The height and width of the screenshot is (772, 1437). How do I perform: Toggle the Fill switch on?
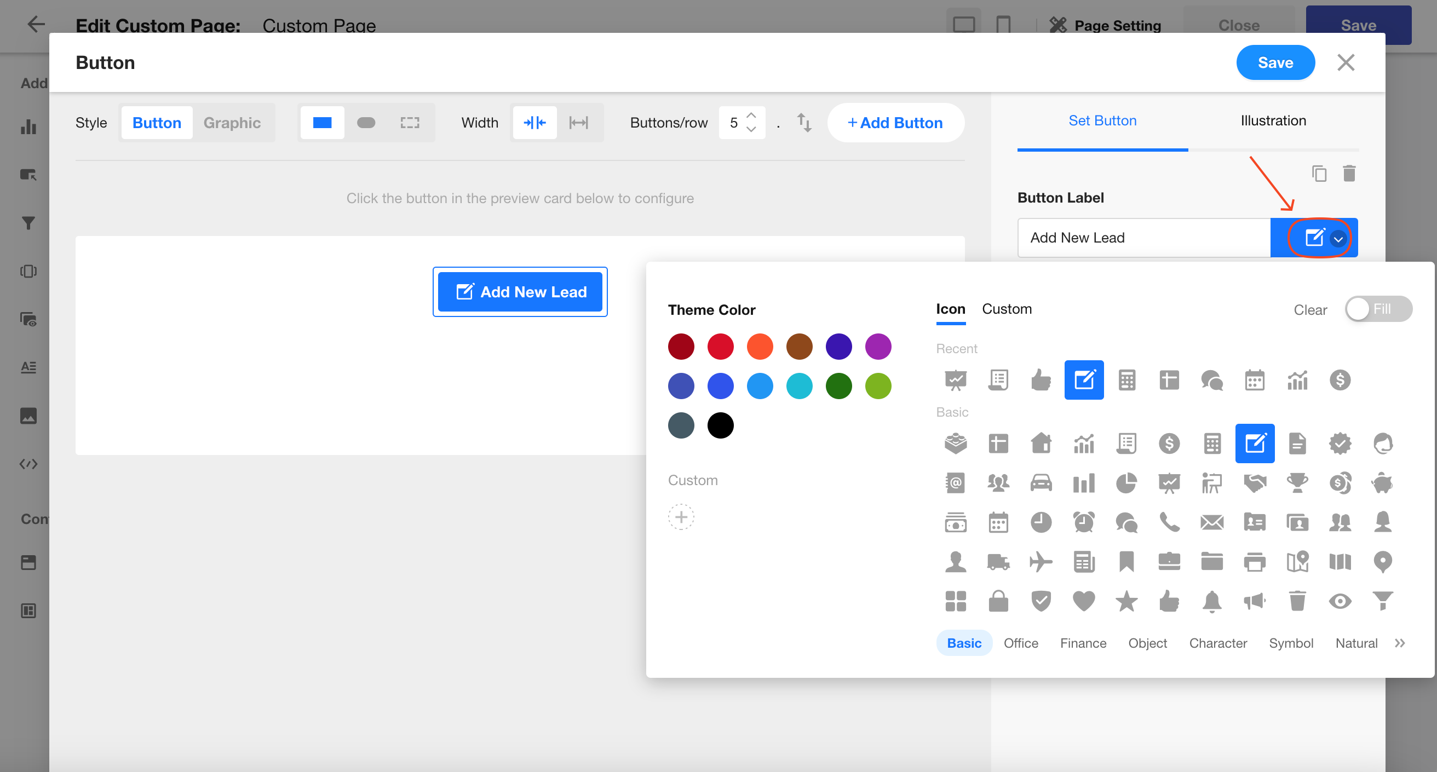pyautogui.click(x=1378, y=309)
